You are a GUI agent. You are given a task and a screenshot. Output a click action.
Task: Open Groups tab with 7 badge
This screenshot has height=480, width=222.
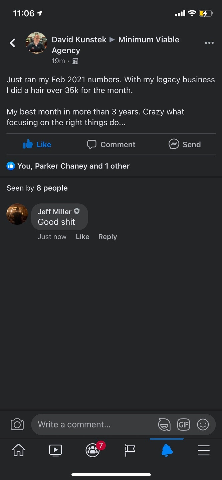click(93, 450)
